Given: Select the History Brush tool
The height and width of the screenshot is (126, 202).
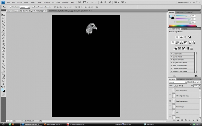Looking at the screenshot, I should (3, 44).
